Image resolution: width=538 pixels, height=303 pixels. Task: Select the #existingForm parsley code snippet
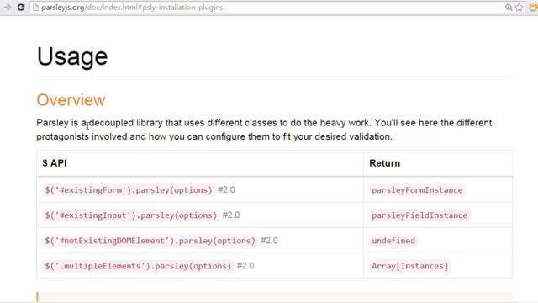129,190
